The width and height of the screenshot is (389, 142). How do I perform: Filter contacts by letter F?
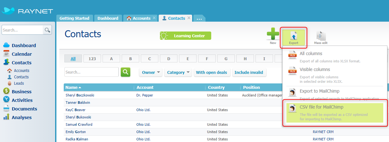coord(207,59)
